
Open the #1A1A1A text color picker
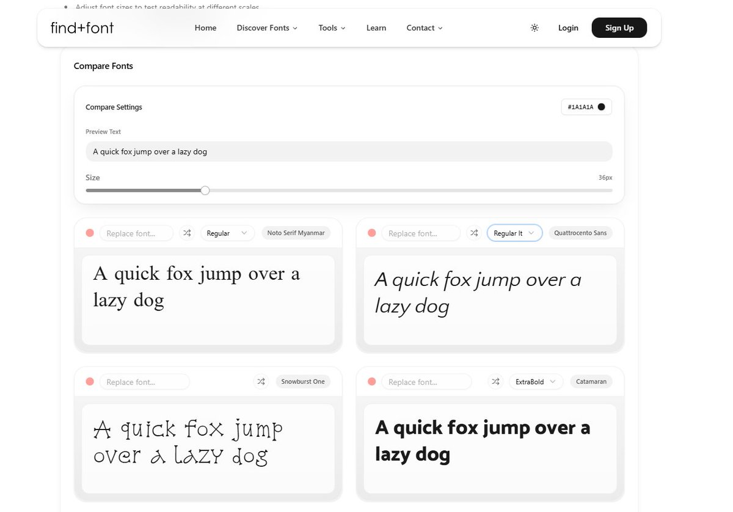pyautogui.click(x=586, y=107)
